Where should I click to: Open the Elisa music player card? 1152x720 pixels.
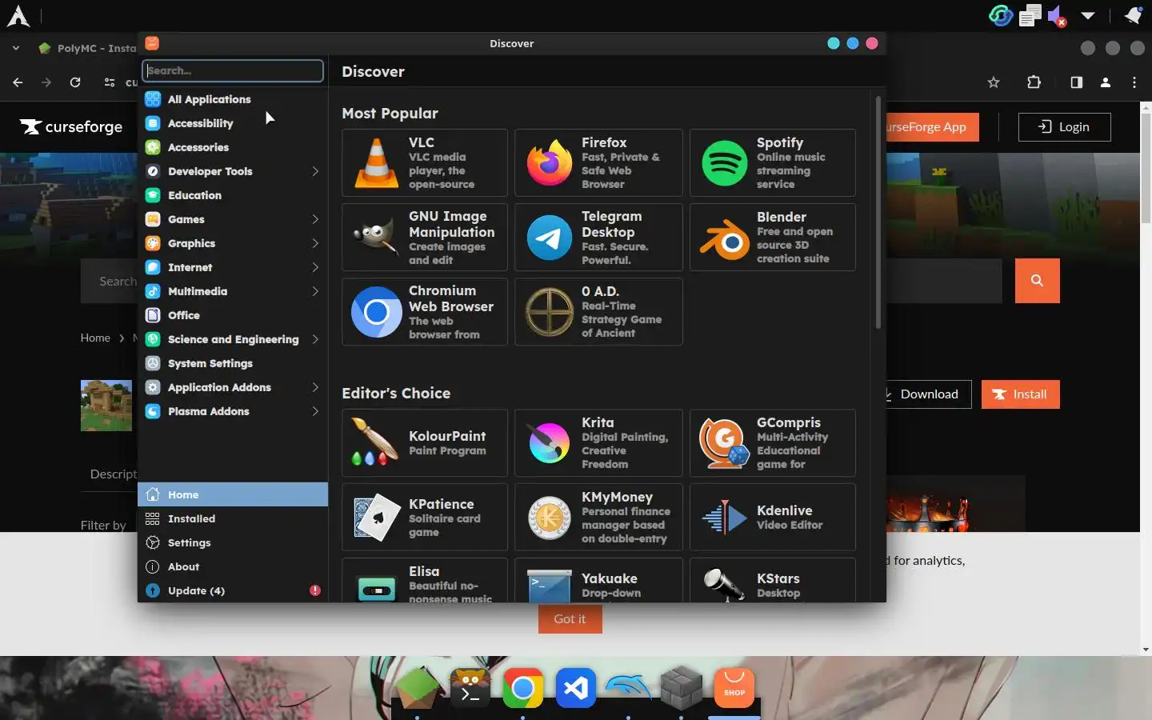[x=425, y=580]
